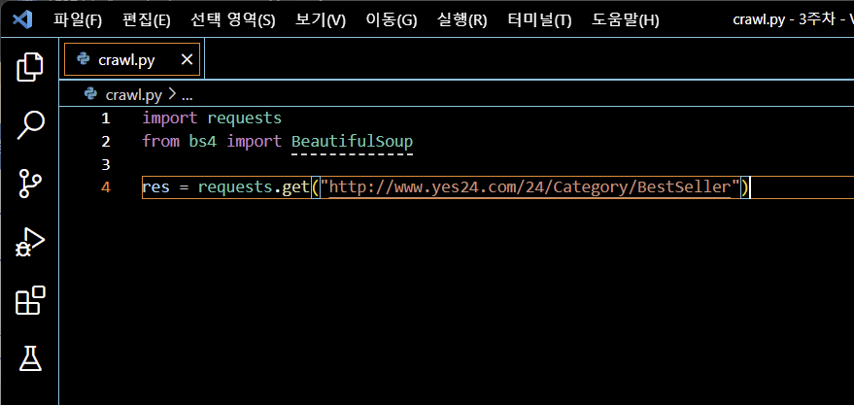Click the 'get' method on line 4
854x405 pixels.
[295, 187]
